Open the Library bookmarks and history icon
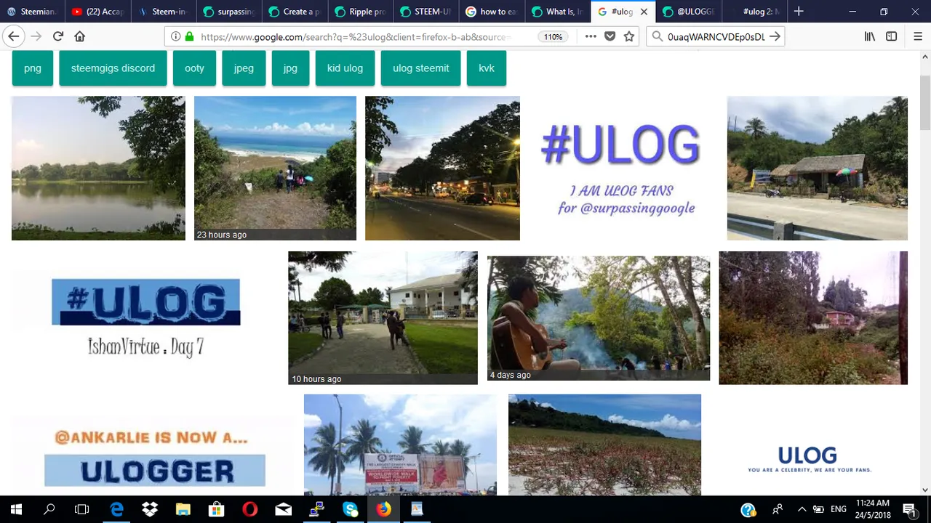Screen dimensions: 931x523 click(x=869, y=36)
